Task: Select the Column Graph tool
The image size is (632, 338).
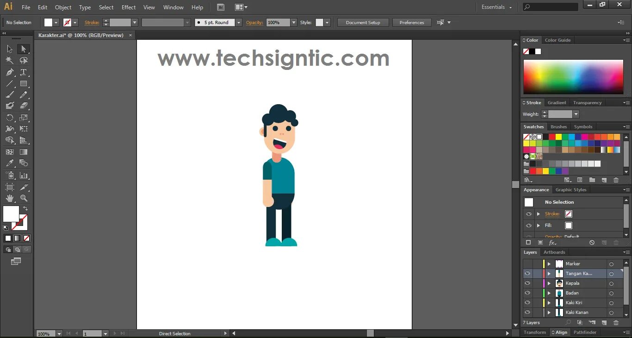Action: (23, 175)
